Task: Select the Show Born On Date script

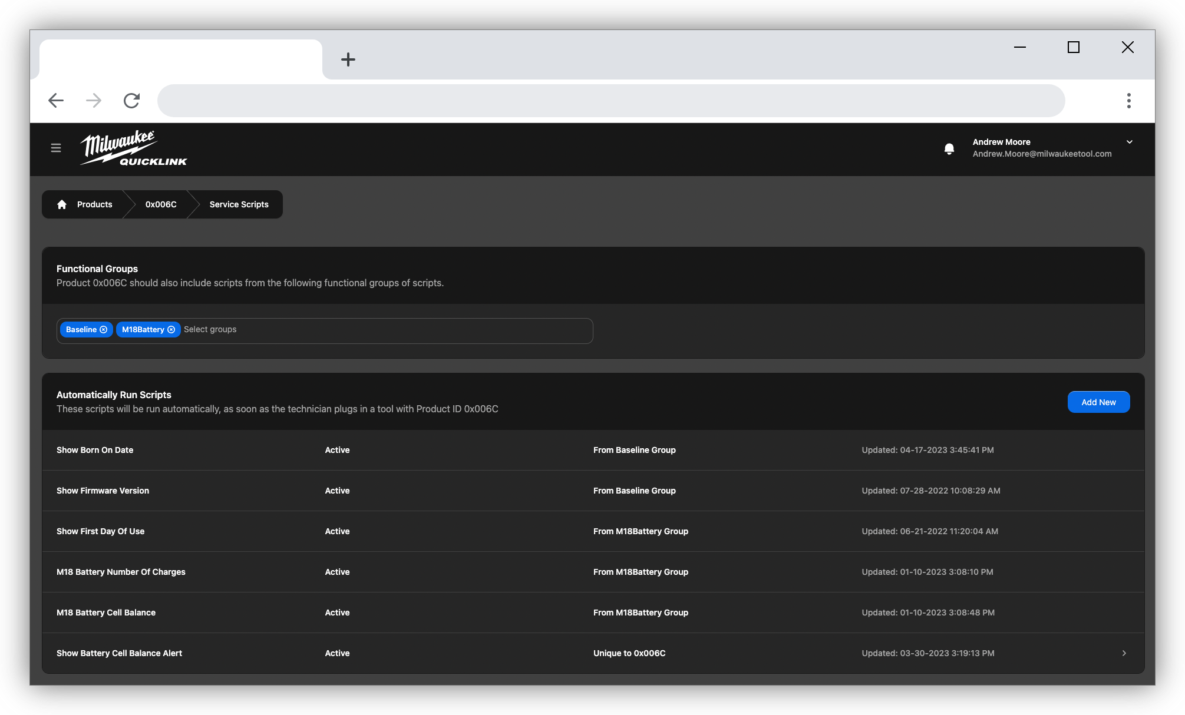Action: (95, 450)
